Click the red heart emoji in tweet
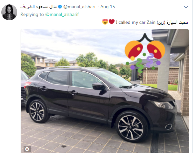193x153 pixels. (x=112, y=22)
